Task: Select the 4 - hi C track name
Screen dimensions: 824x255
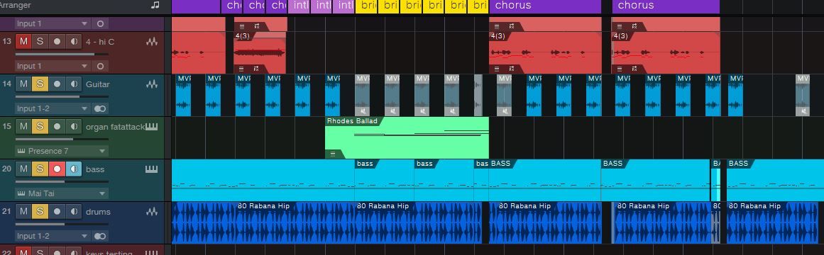Action: click(100, 42)
